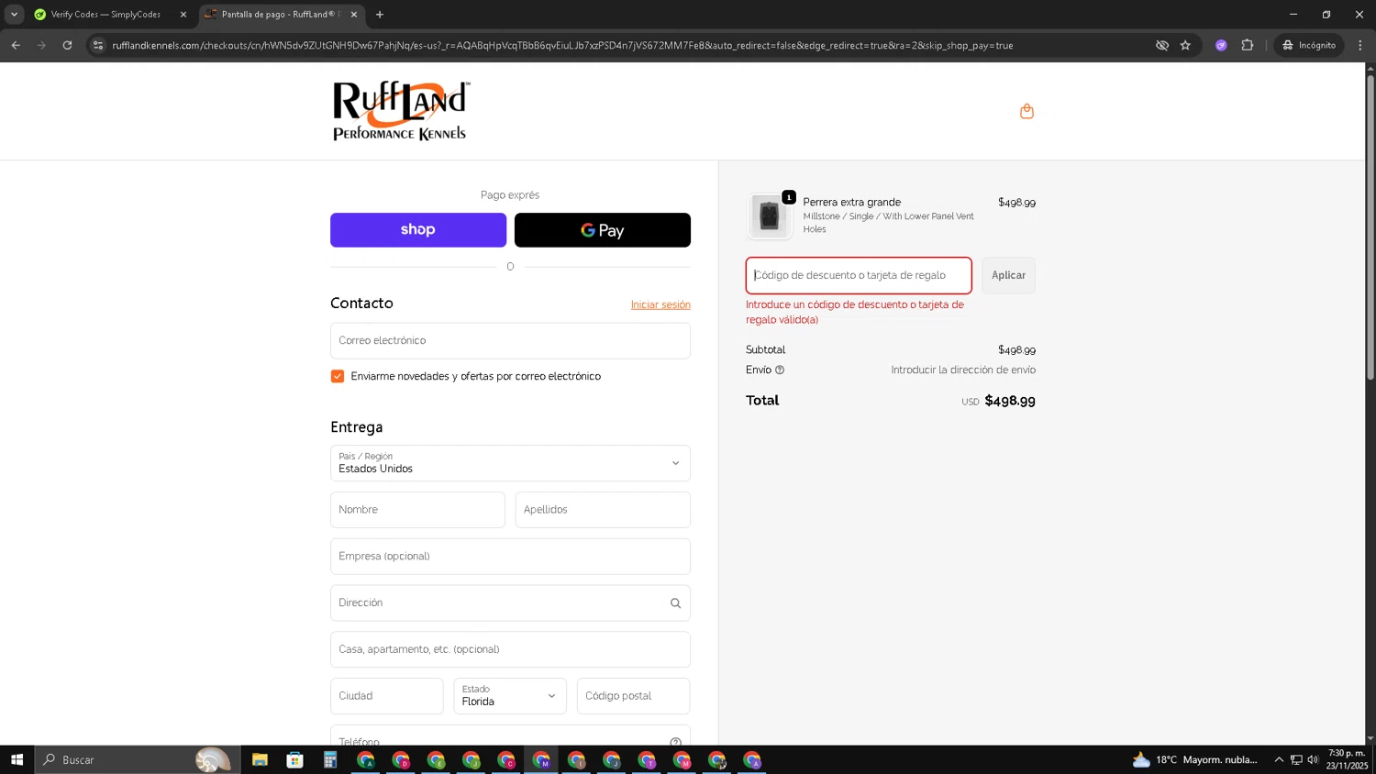Switch to Verify Codes SimplyCodes tab
Viewport: 1376px width, 774px height.
point(105,15)
